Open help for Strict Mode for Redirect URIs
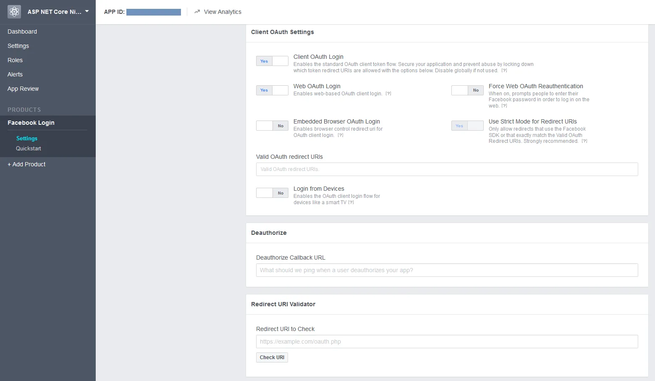The image size is (655, 381). (x=584, y=141)
